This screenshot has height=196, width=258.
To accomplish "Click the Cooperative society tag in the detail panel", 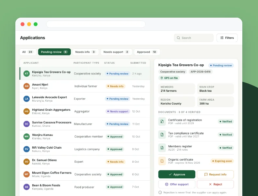I will click(173, 72).
